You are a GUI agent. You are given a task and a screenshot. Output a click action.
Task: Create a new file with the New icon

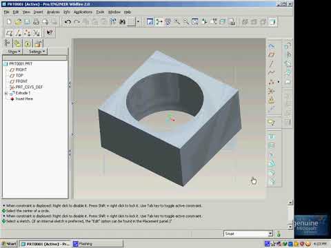pyautogui.click(x=9, y=21)
